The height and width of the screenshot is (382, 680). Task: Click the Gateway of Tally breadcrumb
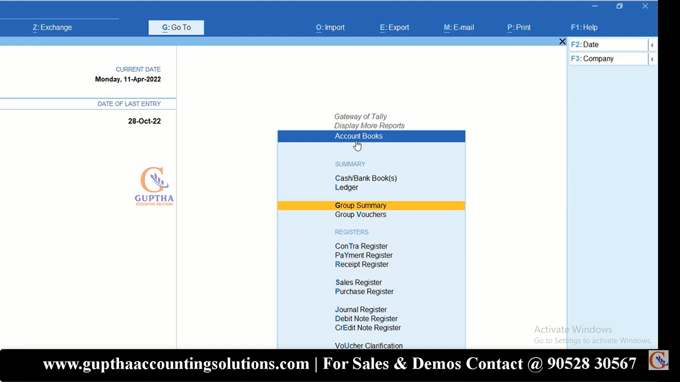pos(360,116)
